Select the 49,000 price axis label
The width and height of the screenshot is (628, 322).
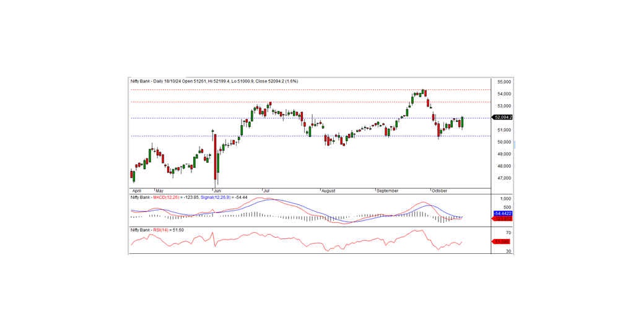504,154
